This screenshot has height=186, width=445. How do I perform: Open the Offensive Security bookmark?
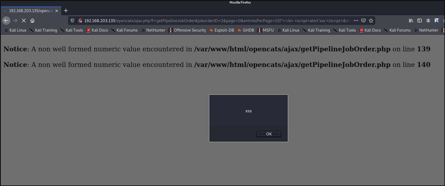(187, 30)
